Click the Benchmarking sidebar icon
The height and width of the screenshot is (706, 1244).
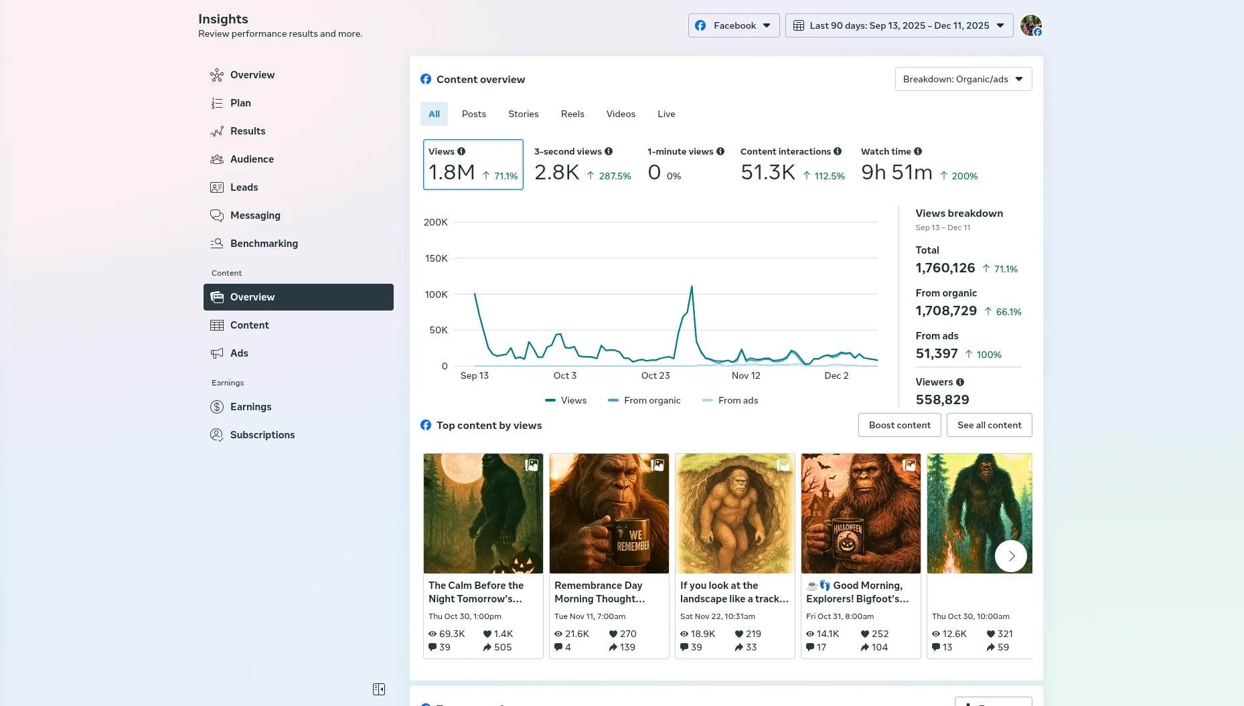coord(216,244)
